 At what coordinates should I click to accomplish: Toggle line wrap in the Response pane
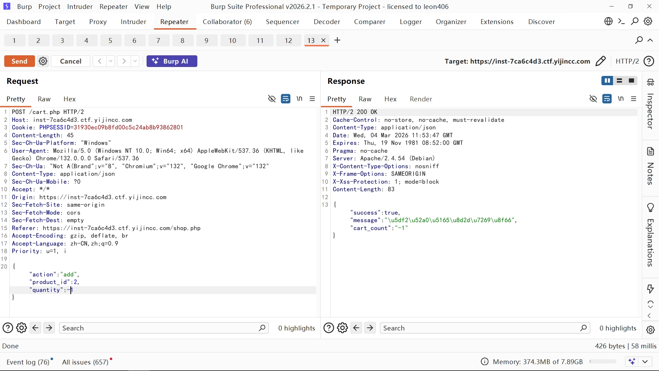pos(607,99)
